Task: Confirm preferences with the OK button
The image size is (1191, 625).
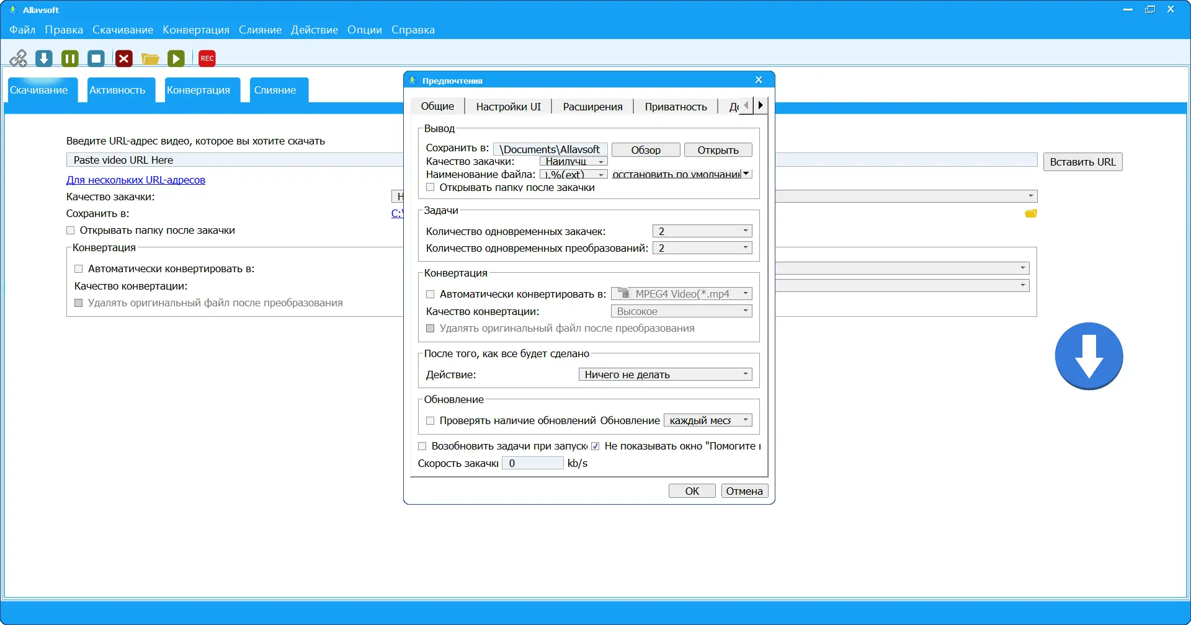Action: coord(692,491)
